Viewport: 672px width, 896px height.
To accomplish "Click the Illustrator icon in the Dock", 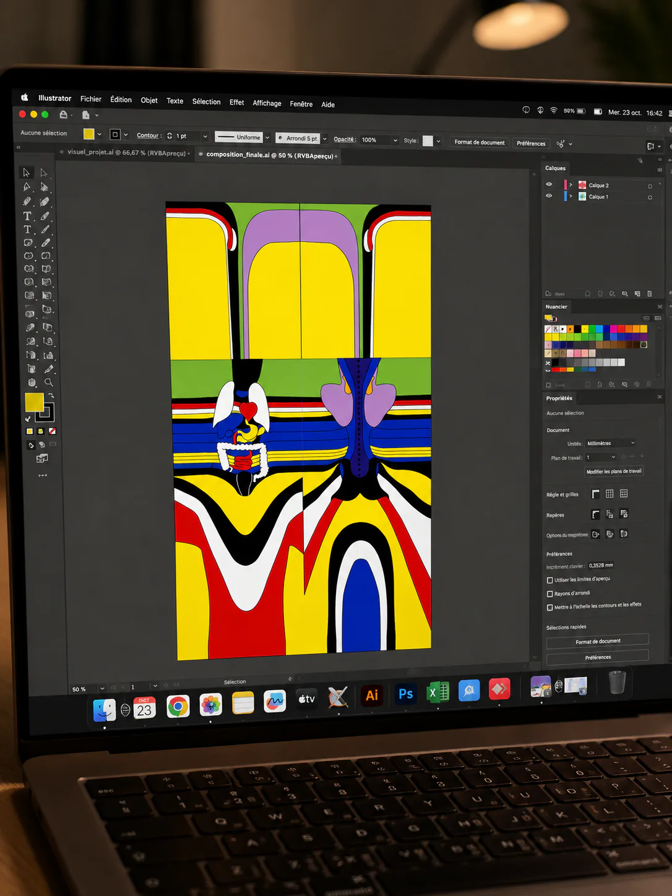I will pos(372,695).
